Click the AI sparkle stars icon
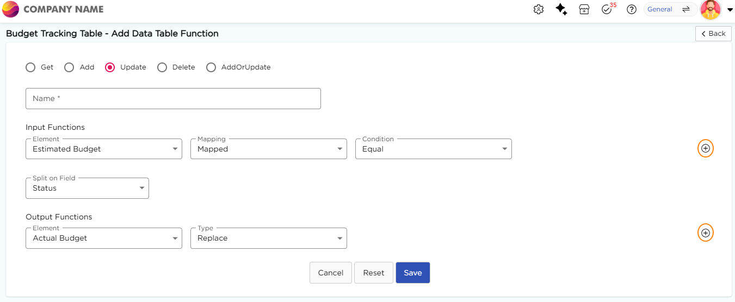 pos(561,9)
